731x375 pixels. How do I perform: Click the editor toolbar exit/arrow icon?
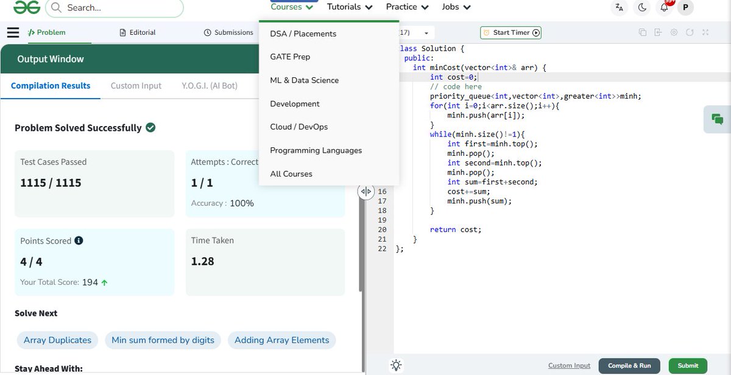[659, 32]
